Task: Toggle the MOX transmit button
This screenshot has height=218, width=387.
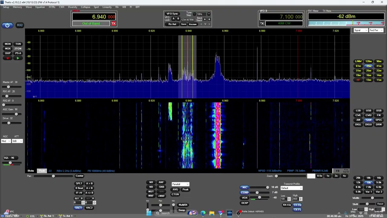Action: click(x=8, y=48)
